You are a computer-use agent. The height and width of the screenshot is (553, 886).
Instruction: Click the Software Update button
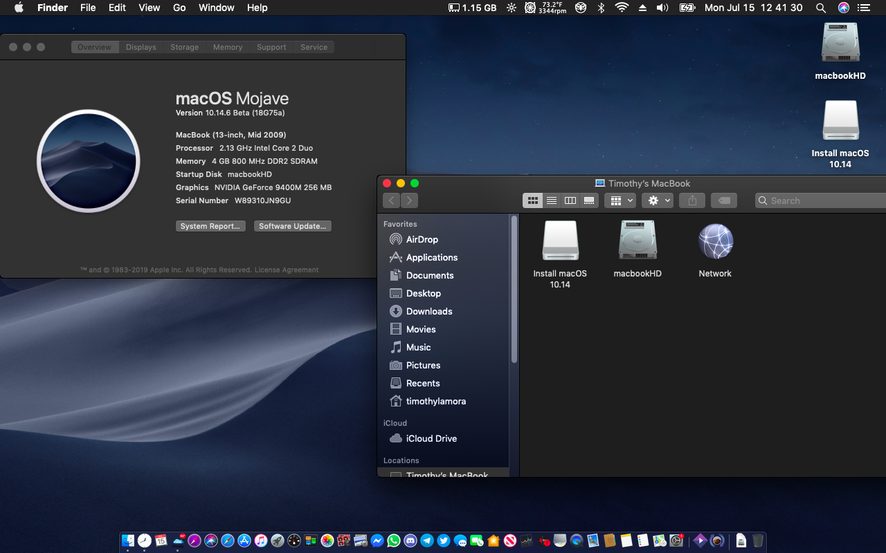[x=293, y=226]
